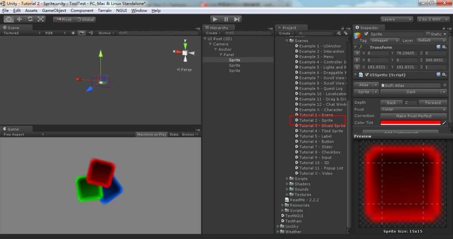Open the Component menu
Viewport: 453px width, 239px height.
82,11
